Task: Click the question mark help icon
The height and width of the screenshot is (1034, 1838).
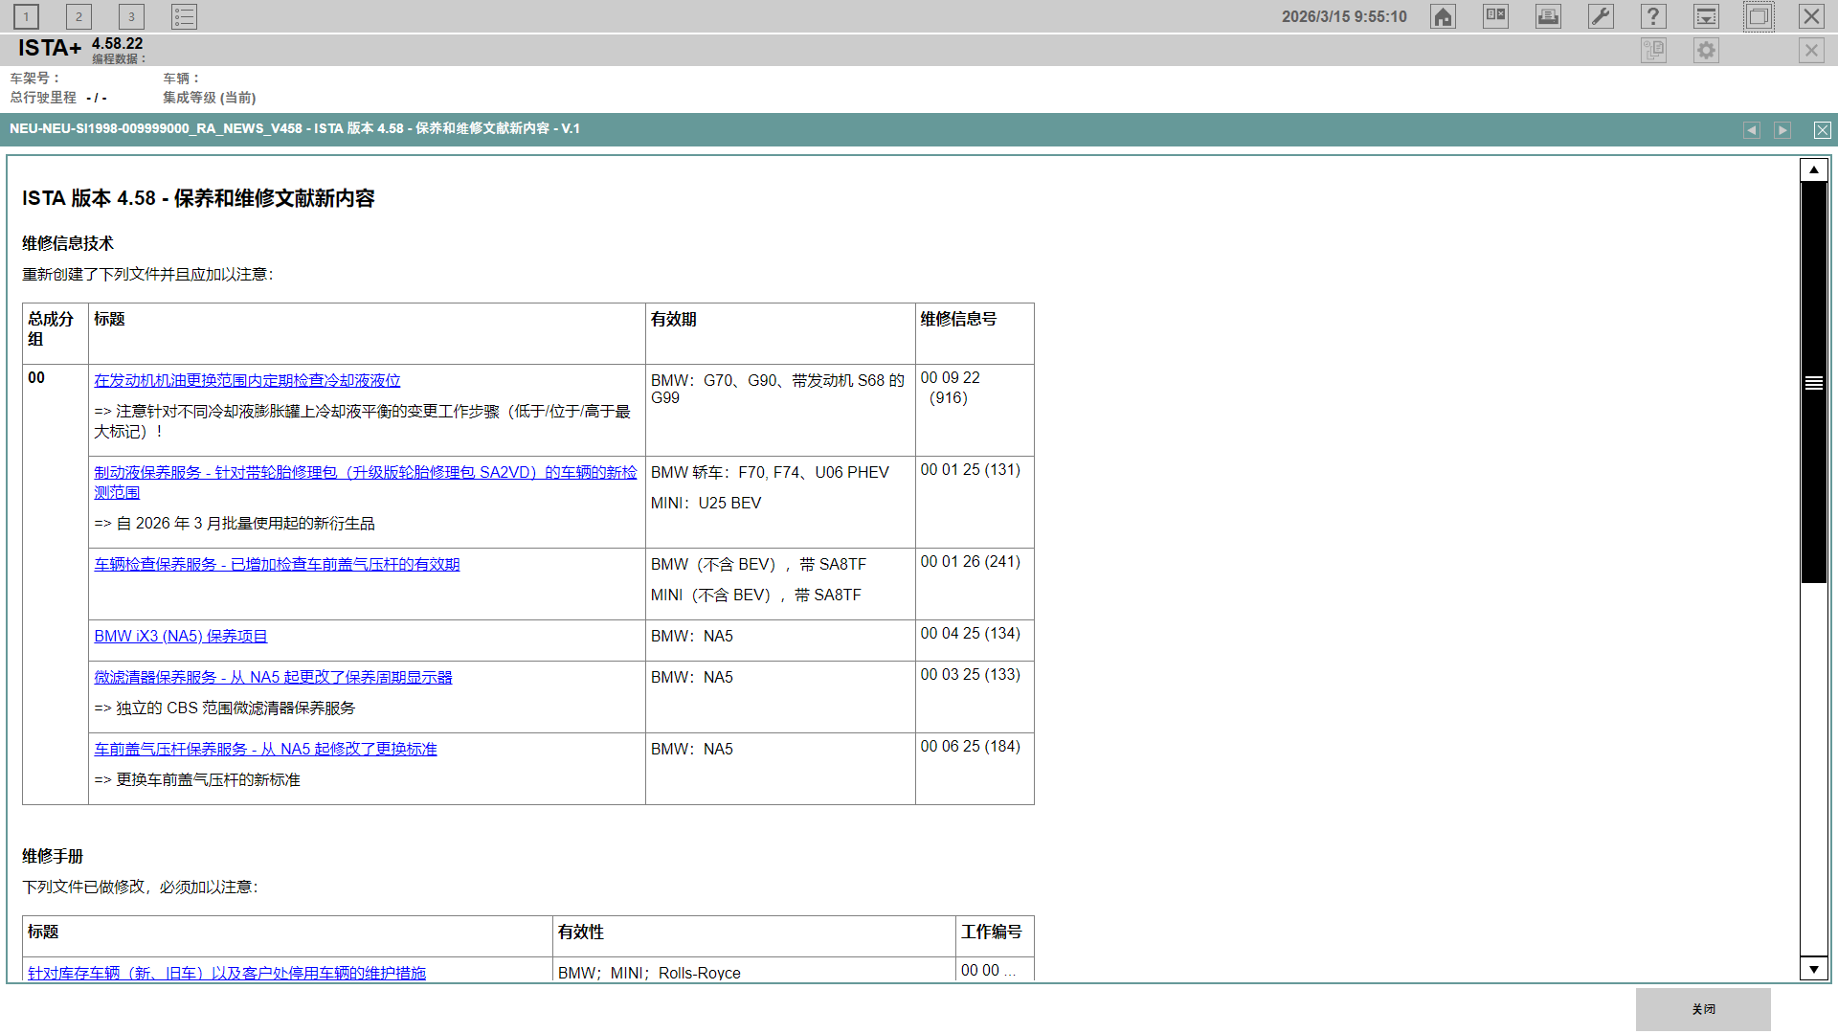Action: tap(1653, 16)
